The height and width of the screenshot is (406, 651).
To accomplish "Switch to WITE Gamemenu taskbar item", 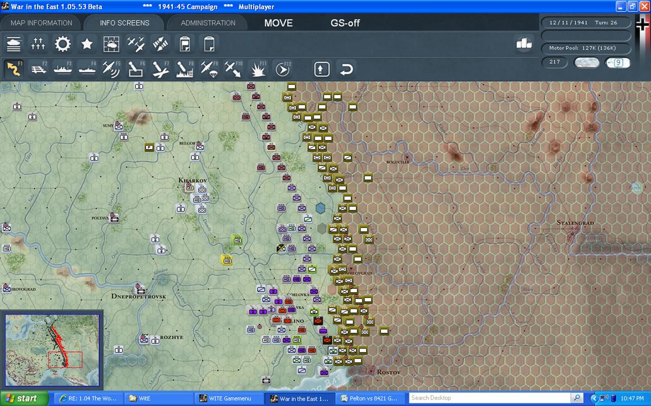I will click(229, 398).
